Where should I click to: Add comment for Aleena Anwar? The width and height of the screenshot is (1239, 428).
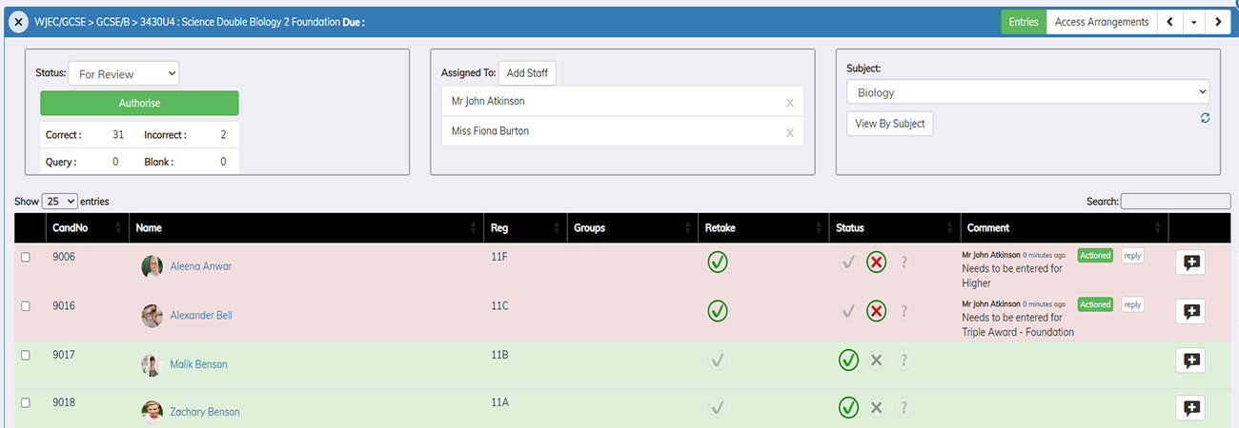tap(1190, 263)
